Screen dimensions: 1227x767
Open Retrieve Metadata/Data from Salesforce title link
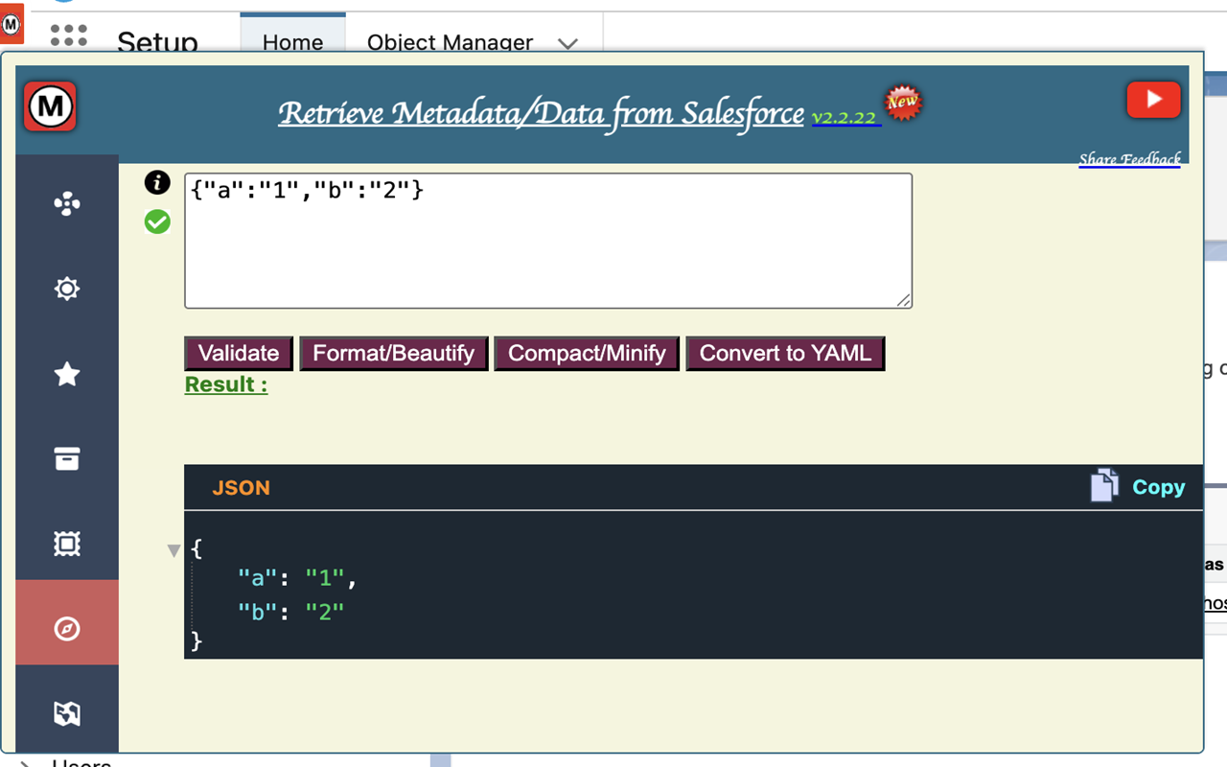pyautogui.click(x=542, y=114)
